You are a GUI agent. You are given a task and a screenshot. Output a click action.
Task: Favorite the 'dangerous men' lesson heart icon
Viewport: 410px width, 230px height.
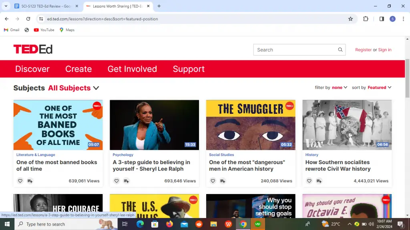pos(213,181)
